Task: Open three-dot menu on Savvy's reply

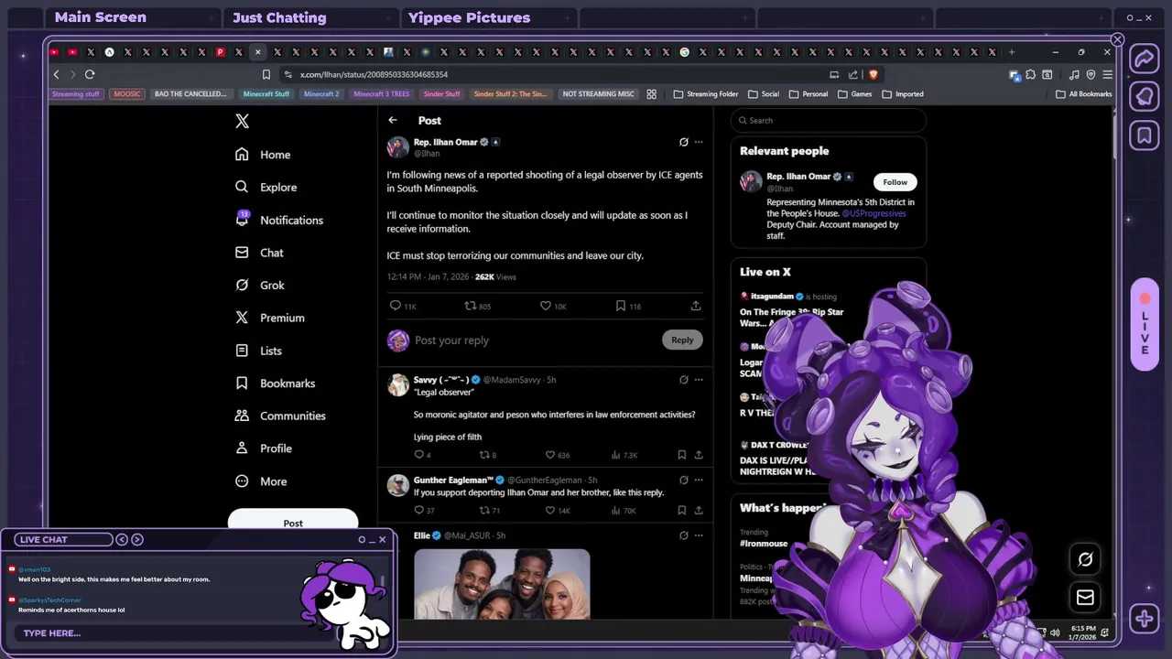Action: click(699, 379)
